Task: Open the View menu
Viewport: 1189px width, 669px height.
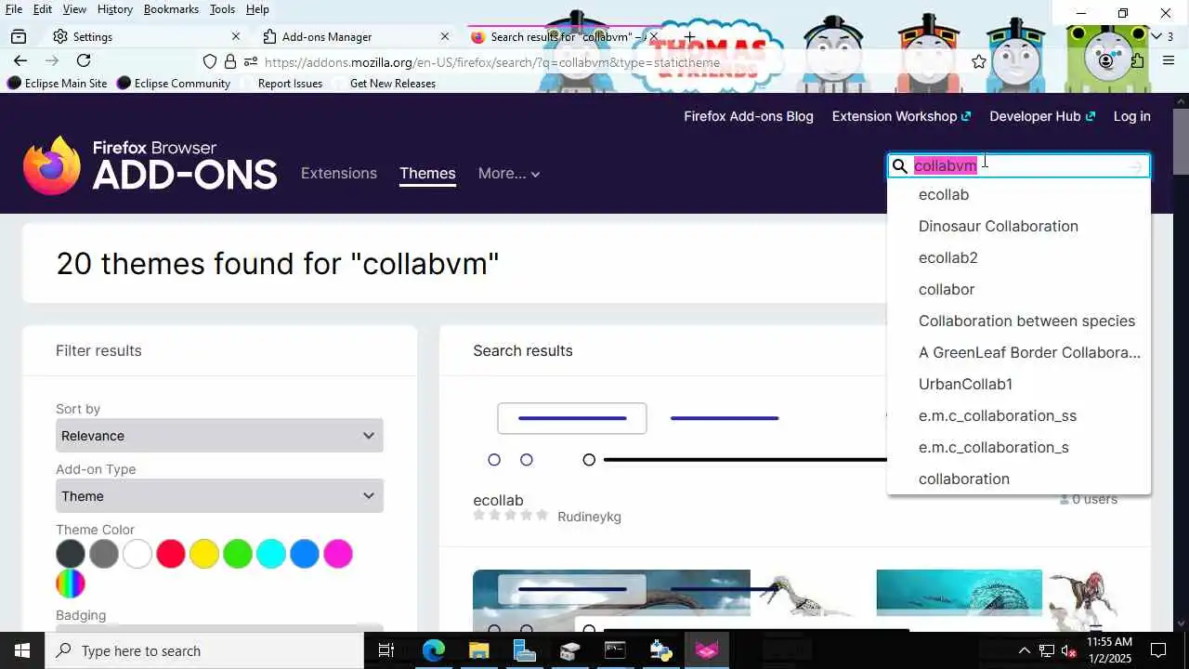Action: (74, 9)
